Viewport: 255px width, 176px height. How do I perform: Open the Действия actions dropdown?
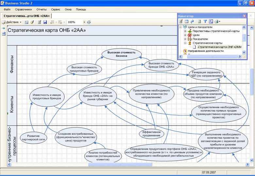12,22
